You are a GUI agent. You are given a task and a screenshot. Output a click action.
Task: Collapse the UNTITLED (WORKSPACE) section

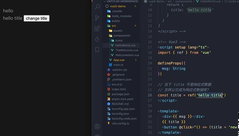tap(121, 1)
